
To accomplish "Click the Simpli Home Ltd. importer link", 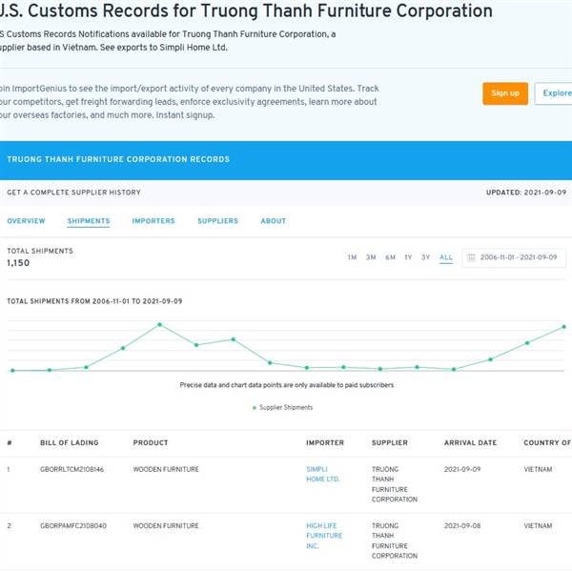I will 323,474.
